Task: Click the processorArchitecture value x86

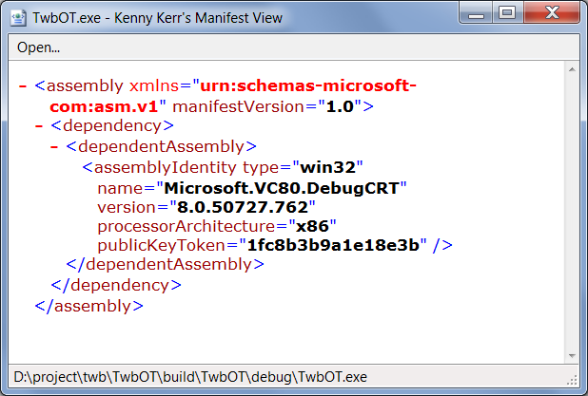Action: (x=312, y=226)
